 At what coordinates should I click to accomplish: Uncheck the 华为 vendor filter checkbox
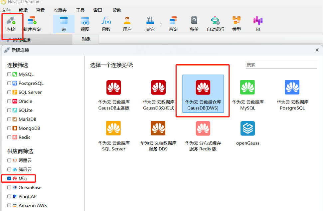[9, 178]
